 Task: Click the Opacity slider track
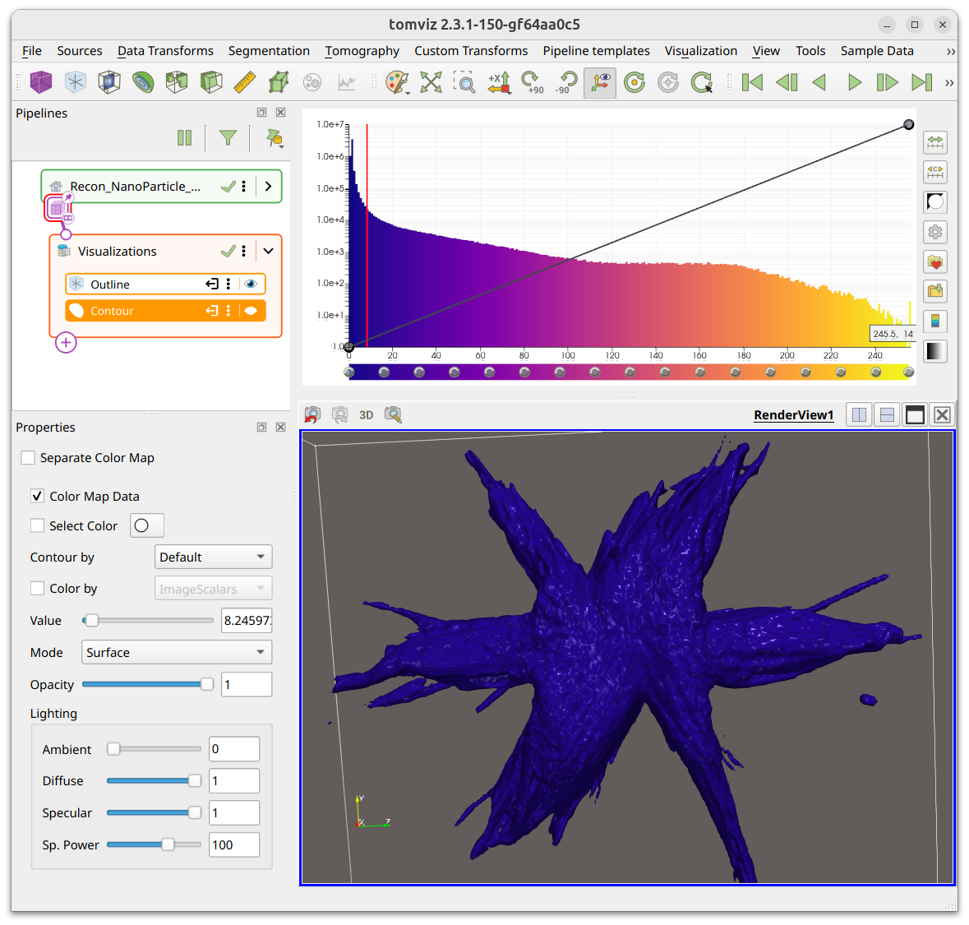pos(148,684)
